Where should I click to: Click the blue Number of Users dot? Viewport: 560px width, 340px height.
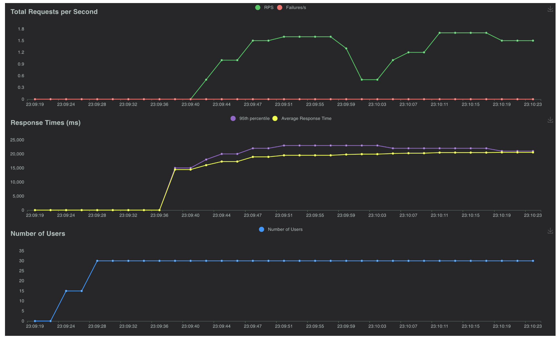pos(261,229)
